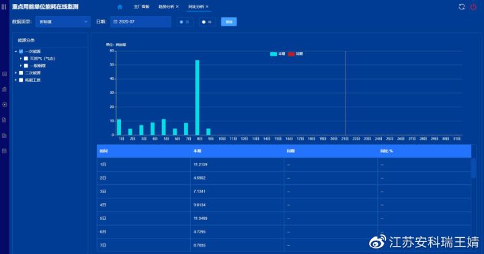Check the 天然气（气态） checkbox
Image resolution: width=484 pixels, height=254 pixels.
click(26, 58)
